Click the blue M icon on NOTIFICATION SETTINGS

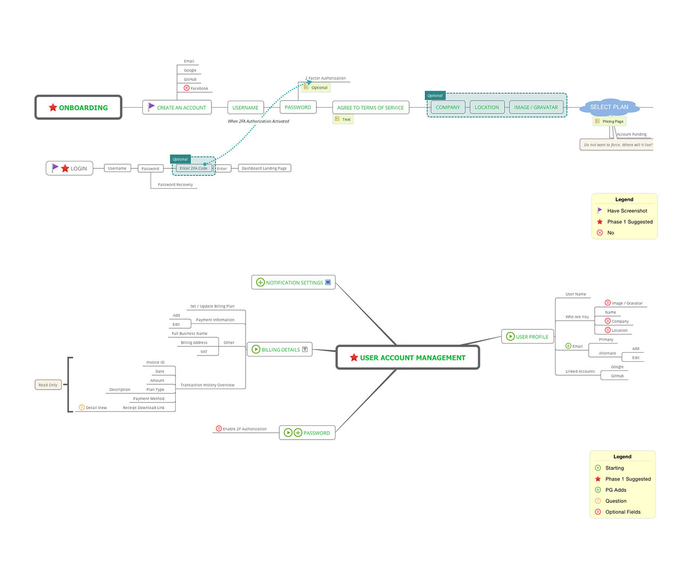click(328, 282)
